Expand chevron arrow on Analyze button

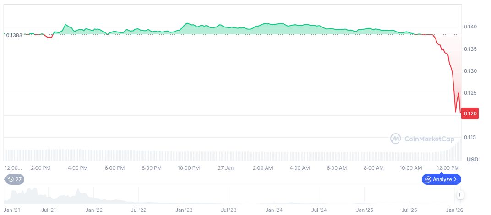tap(455, 179)
